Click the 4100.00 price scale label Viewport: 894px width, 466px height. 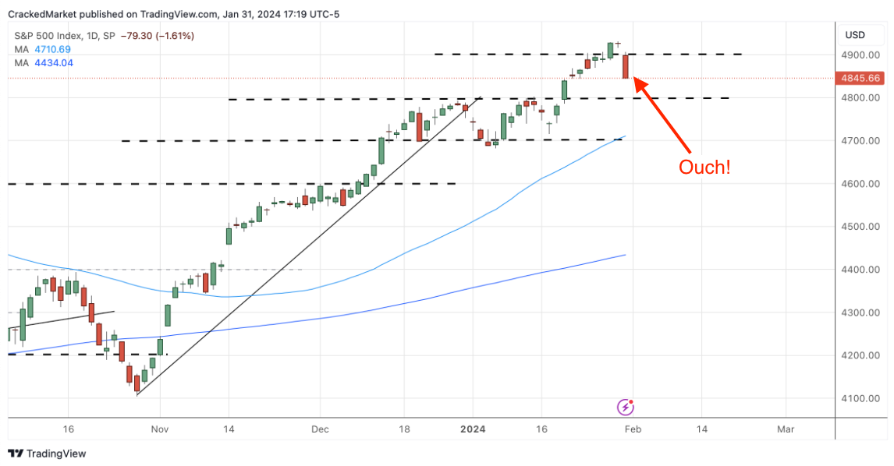[860, 399]
